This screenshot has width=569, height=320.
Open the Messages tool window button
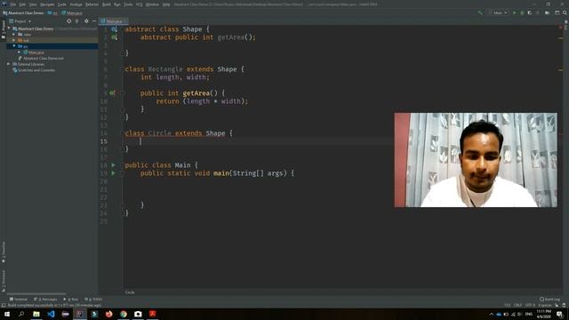pos(45,300)
